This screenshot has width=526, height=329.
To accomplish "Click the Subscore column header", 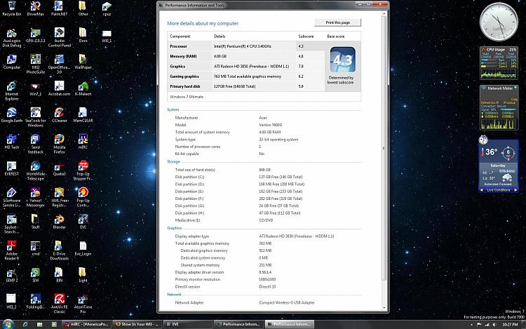I will click(306, 36).
